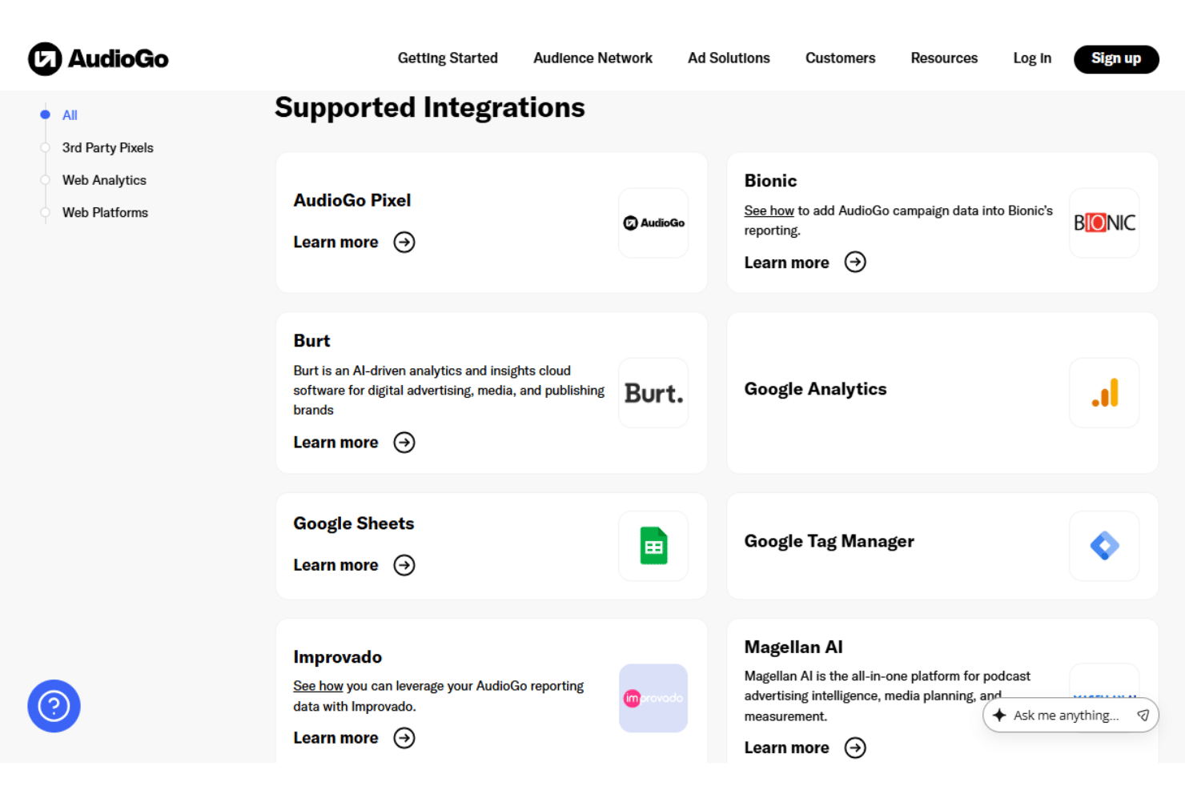Click See how link in Improvado card
Screen dimensions: 1185x790
318,686
